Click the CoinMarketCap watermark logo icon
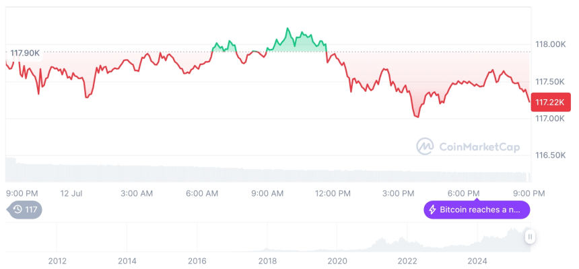This screenshot has width=579, height=269. click(x=425, y=146)
